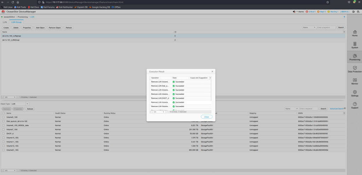Select the LUN Group tab
Image resolution: width=362 pixels, height=175 pixels.
16,22
